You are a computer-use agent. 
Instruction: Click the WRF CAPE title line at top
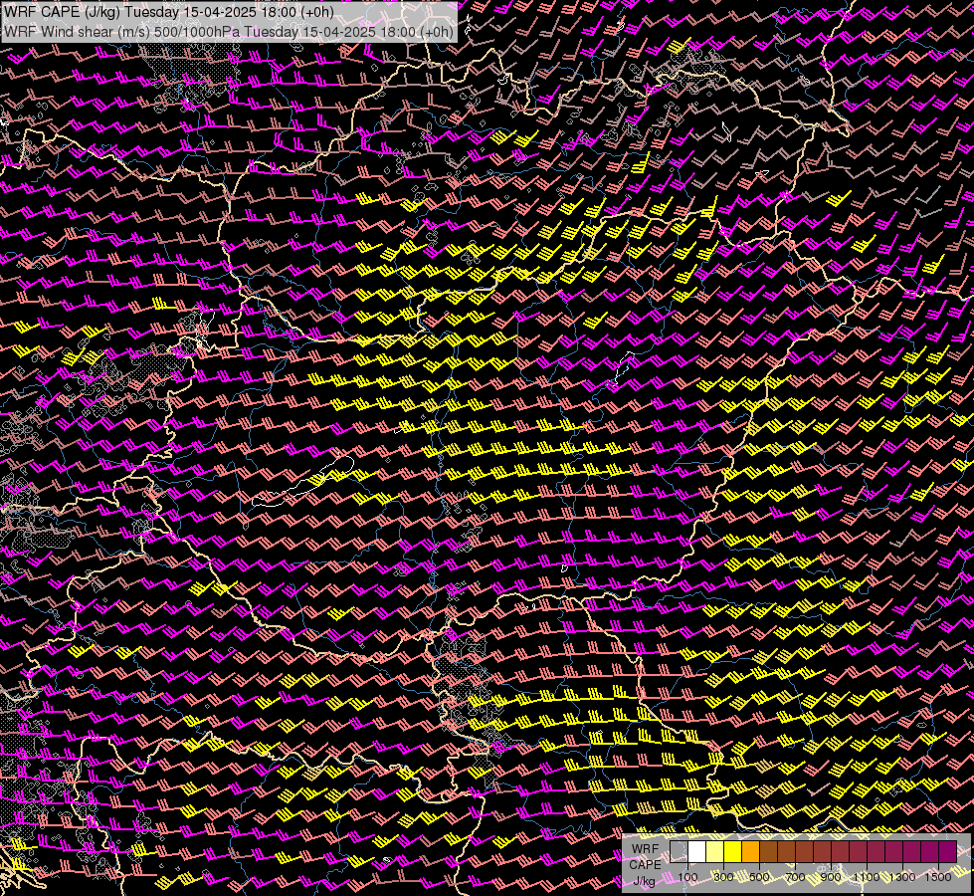(x=169, y=12)
